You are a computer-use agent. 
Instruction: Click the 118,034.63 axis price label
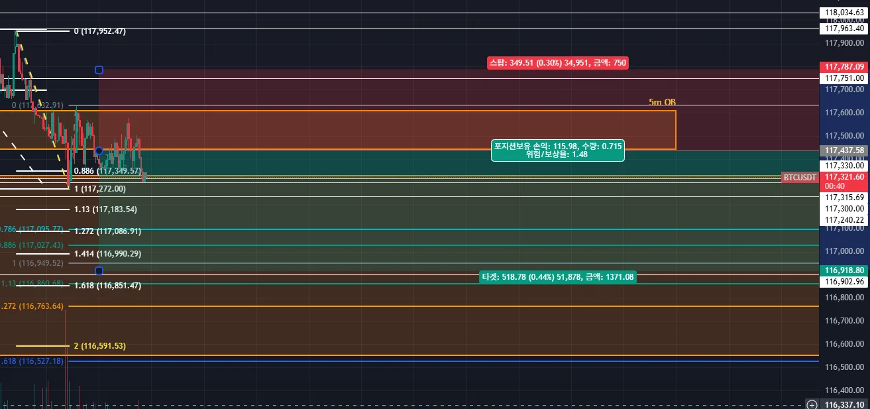point(845,13)
